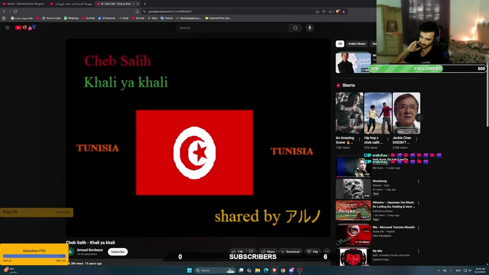
Task: Close the Cheb Salih tab
Action: click(x=138, y=4)
